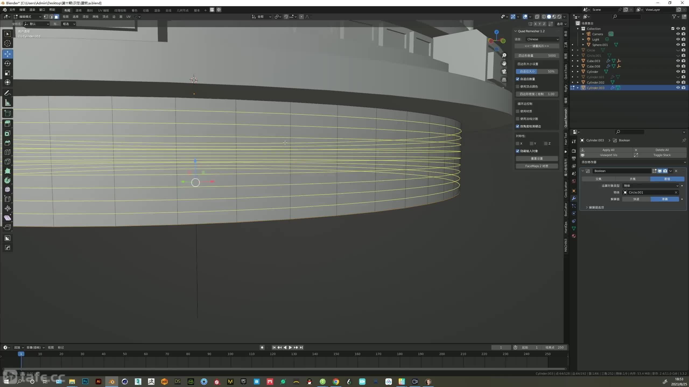Collapse the Quad Remesher 1.2 panel
The width and height of the screenshot is (689, 387).
516,31
